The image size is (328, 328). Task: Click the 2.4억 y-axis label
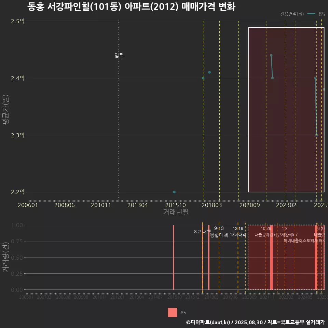[18, 78]
